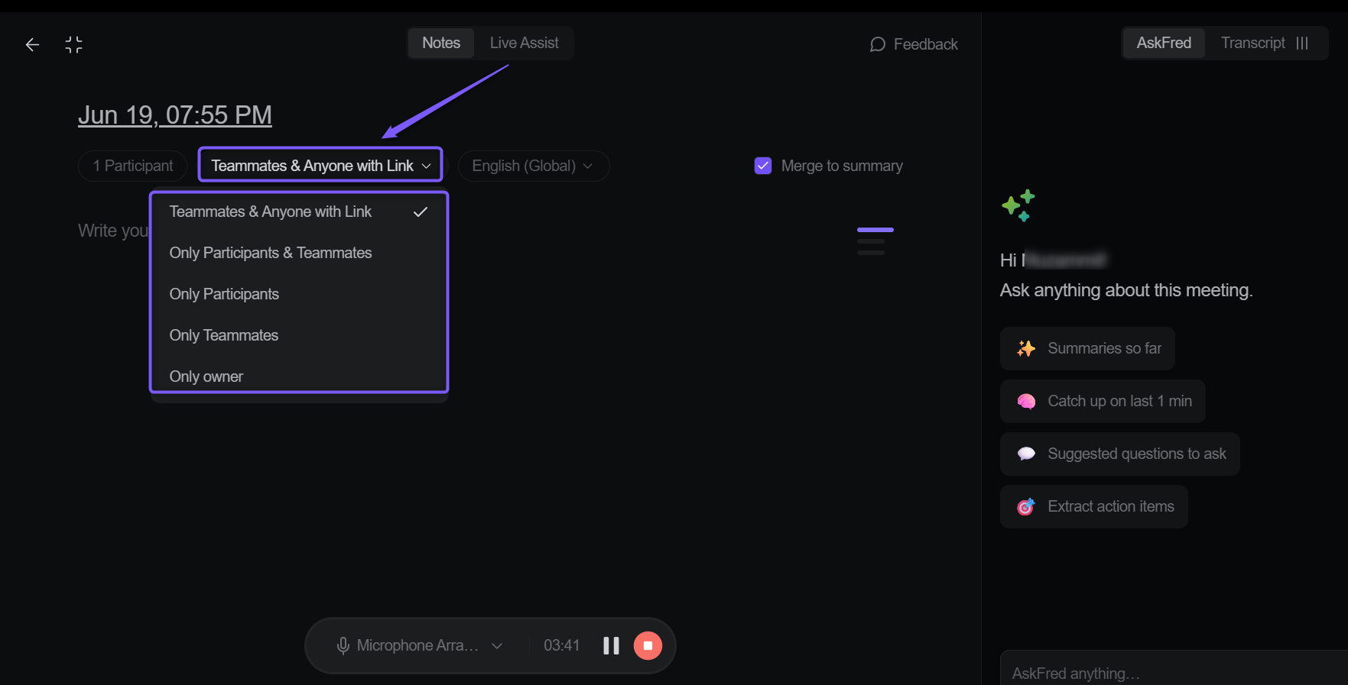Open the English (Global) language dropdown
Image resolution: width=1348 pixels, height=685 pixels.
(x=533, y=166)
